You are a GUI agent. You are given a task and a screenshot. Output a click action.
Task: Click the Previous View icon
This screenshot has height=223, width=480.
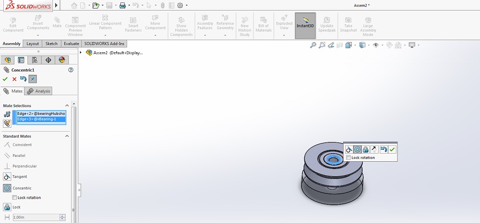point(331,45)
